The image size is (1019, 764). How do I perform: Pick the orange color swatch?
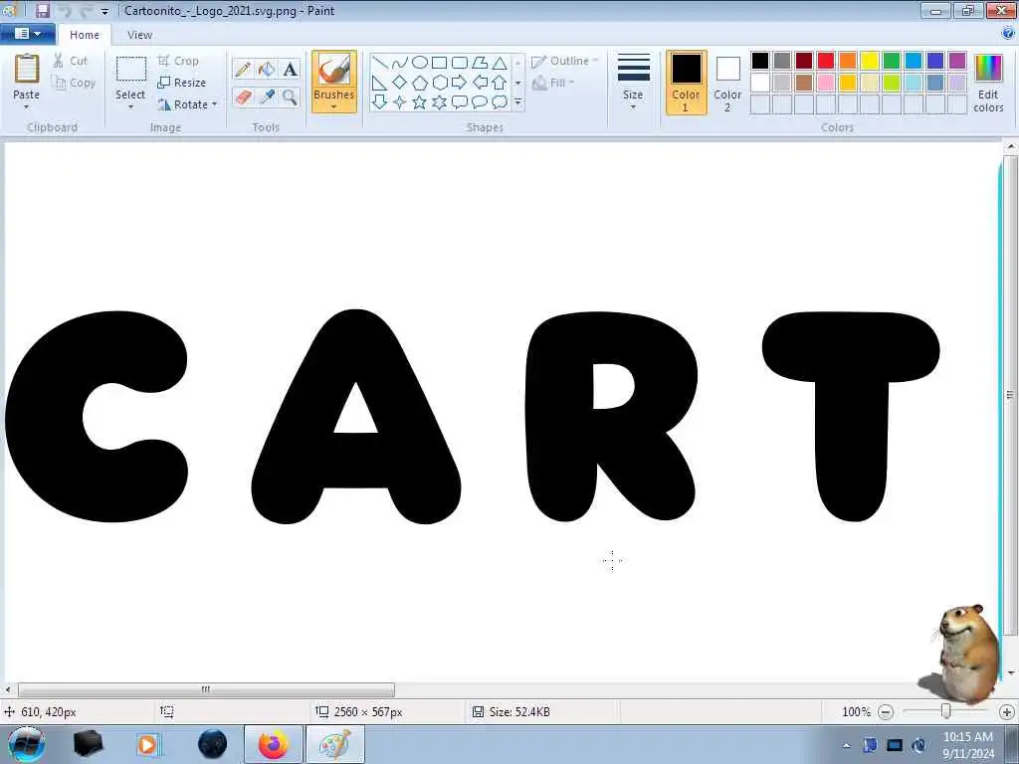click(x=848, y=61)
